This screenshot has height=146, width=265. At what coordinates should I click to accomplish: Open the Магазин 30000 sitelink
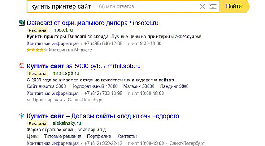pyautogui.click(x=139, y=86)
